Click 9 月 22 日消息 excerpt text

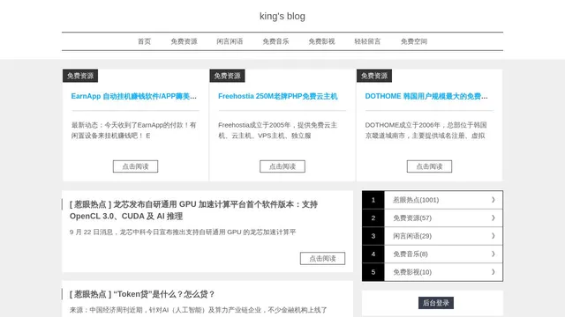[183, 232]
